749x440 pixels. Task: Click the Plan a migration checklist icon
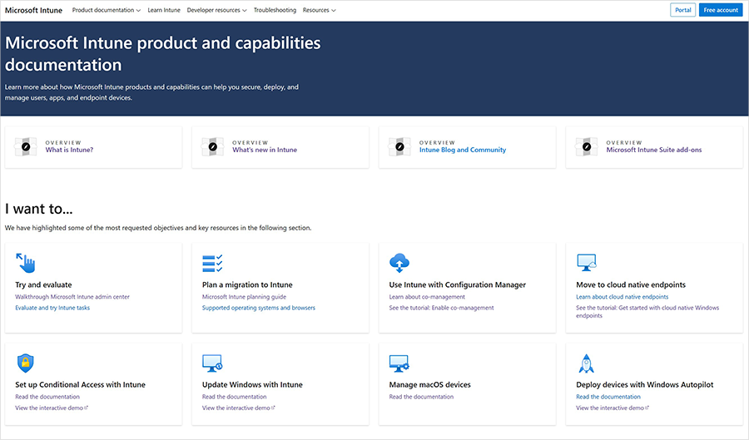point(212,263)
